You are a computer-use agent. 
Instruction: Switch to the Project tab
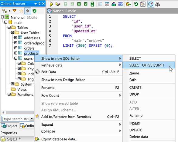click(9, 126)
